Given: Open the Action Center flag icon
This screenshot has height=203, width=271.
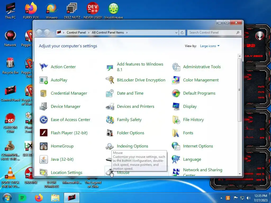Looking at the screenshot, I should [x=44, y=67].
